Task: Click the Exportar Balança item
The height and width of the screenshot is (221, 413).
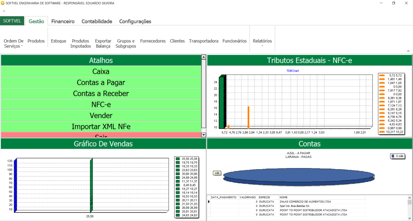Action: tap(103, 44)
